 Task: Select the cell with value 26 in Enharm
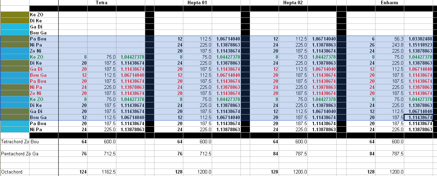point(360,45)
